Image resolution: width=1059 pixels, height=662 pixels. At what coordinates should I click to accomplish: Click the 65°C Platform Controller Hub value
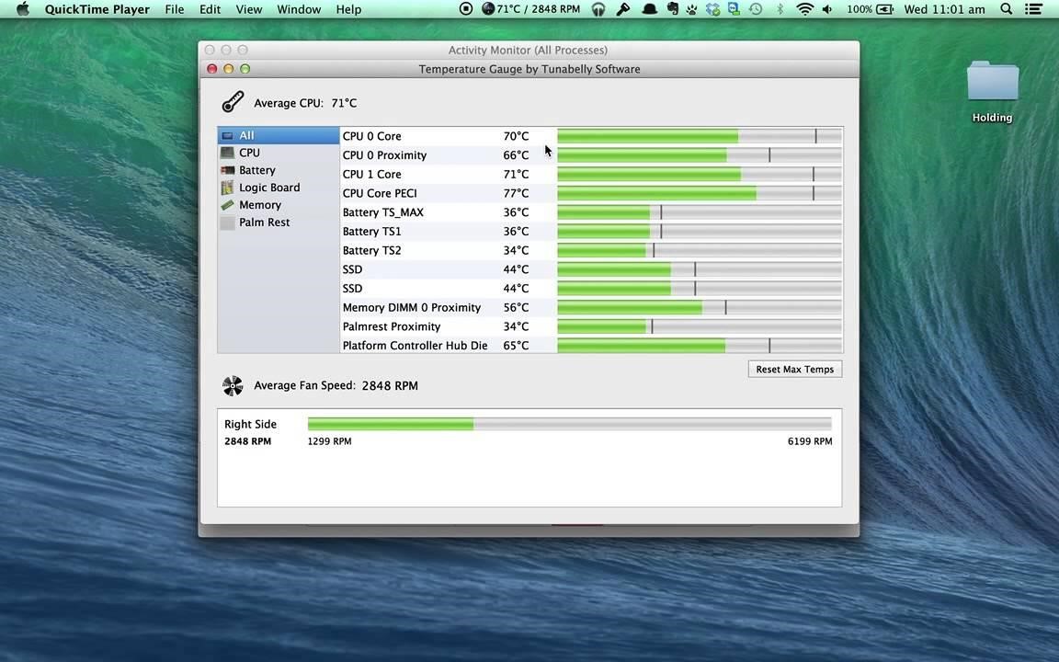coord(516,345)
